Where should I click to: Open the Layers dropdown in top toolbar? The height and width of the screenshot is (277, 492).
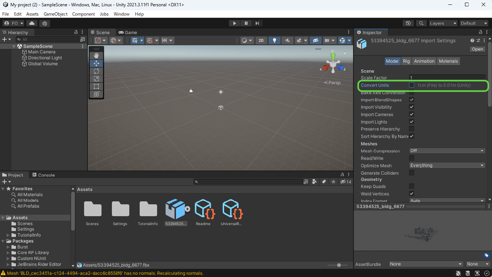coord(443,23)
